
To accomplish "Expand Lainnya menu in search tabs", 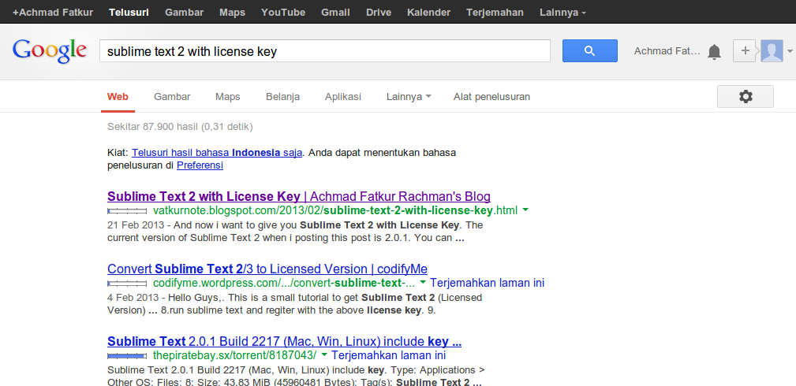I will 409,96.
